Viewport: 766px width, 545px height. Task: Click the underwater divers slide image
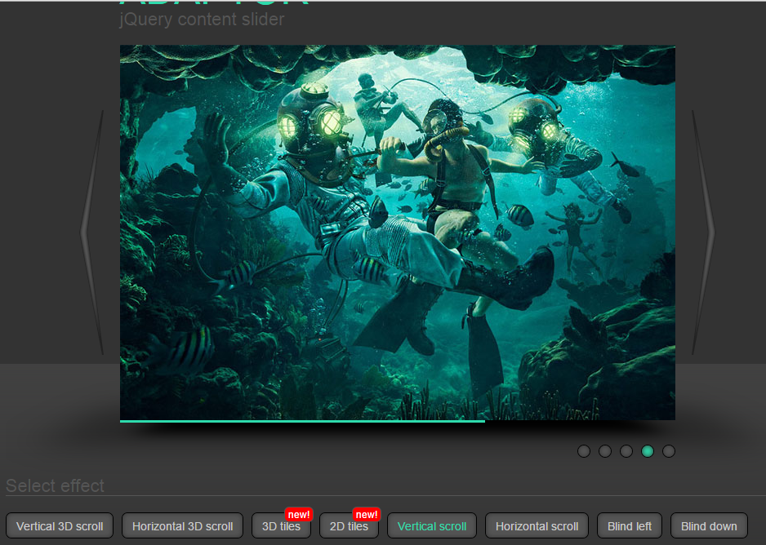[398, 233]
